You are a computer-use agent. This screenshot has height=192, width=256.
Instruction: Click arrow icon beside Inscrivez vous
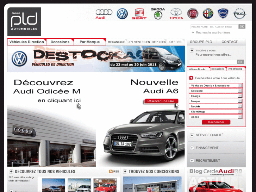coord(192,50)
